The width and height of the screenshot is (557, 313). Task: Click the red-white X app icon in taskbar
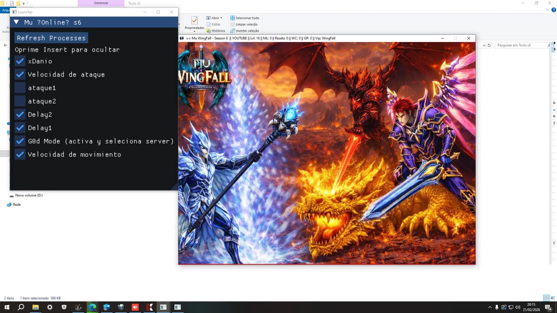tap(149, 307)
